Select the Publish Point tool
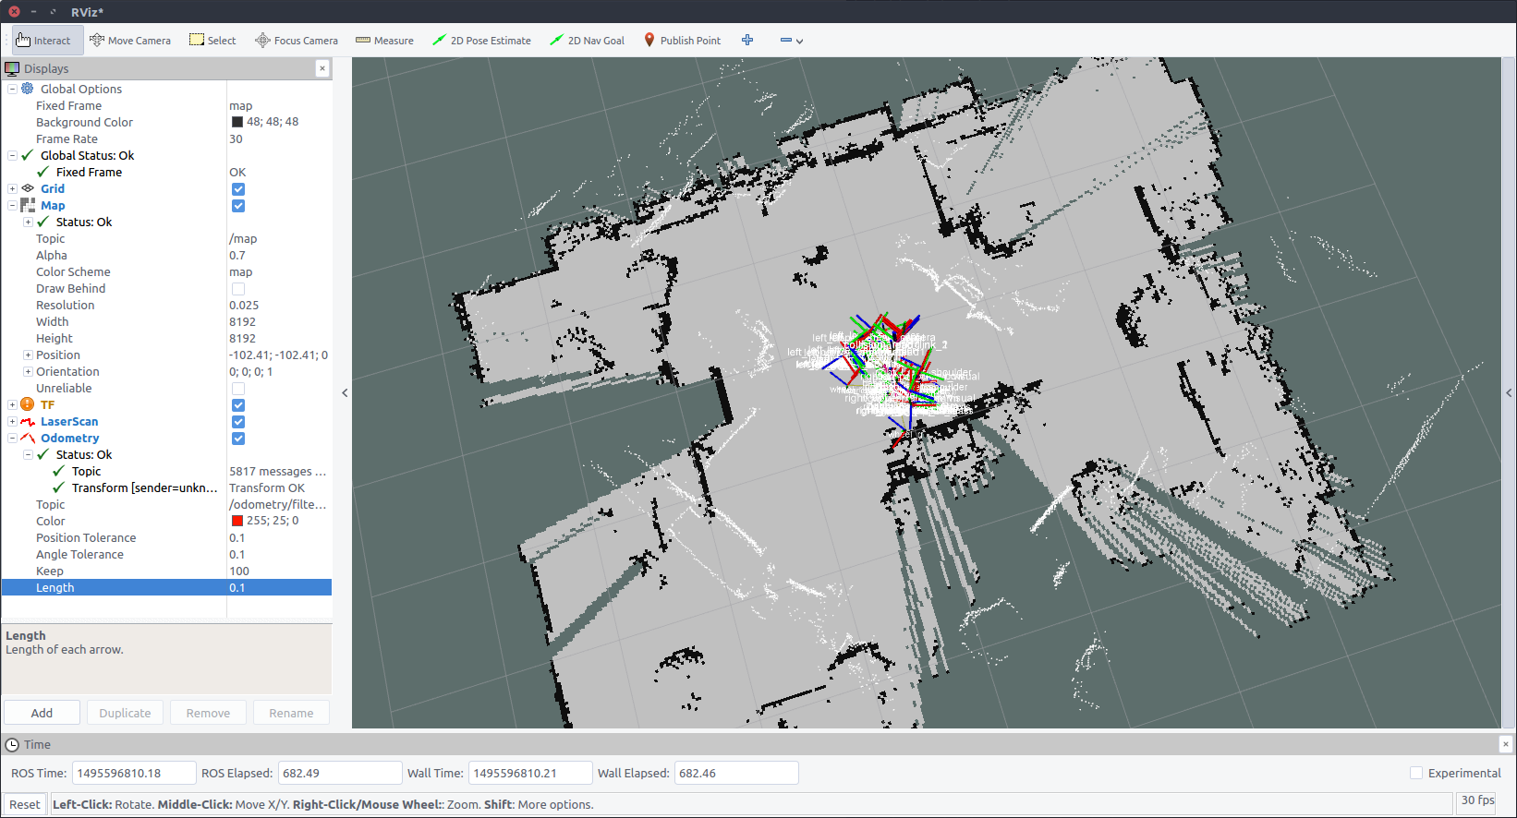The image size is (1517, 818). point(682,41)
